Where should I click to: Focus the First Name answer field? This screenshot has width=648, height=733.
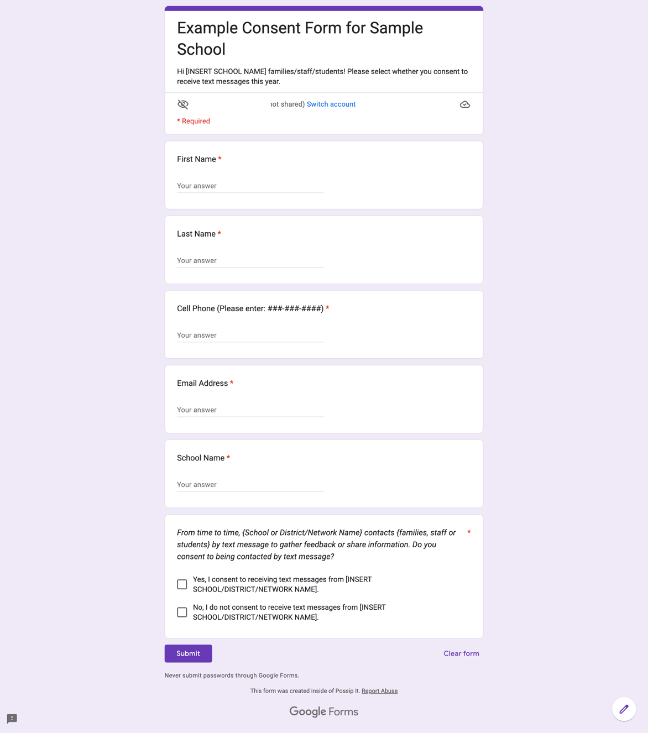pyautogui.click(x=250, y=186)
